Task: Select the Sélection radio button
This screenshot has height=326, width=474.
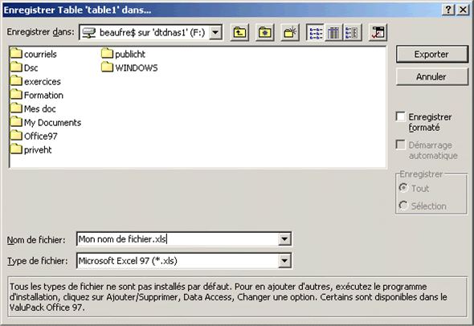Action: coord(403,206)
